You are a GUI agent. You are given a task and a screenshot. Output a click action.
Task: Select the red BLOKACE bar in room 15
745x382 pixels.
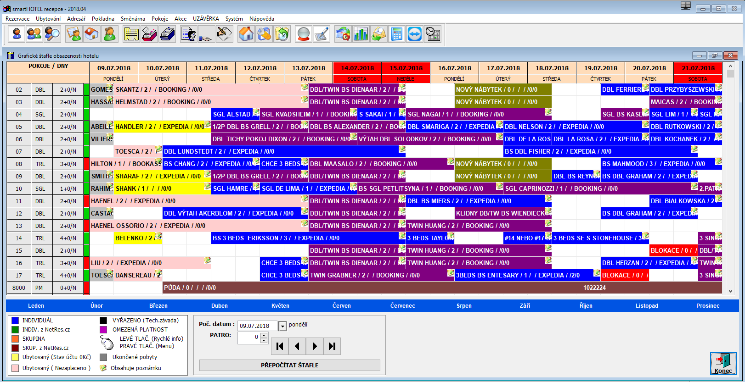tap(674, 250)
